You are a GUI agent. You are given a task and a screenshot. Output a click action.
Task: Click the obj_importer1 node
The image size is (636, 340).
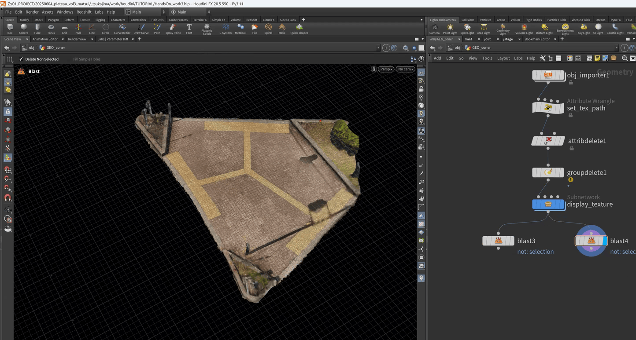[x=548, y=75]
